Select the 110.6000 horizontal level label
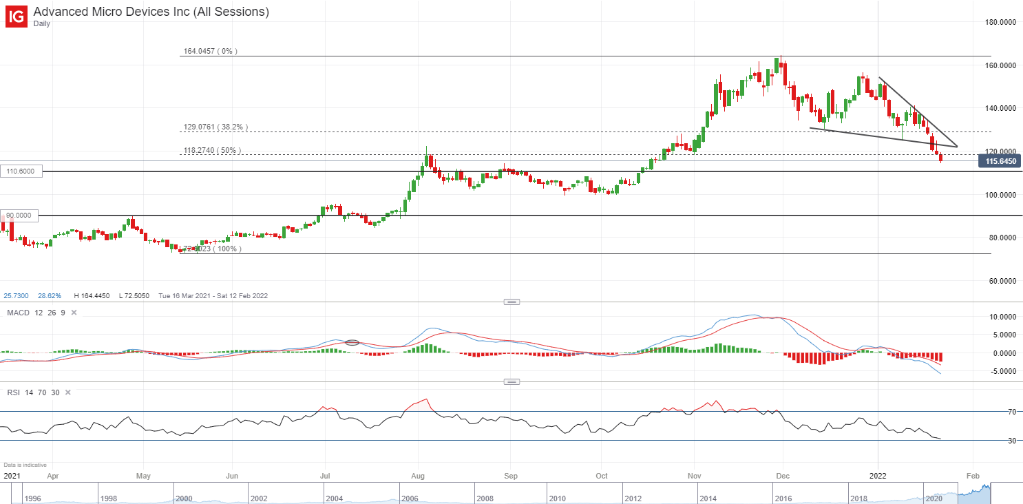The width and height of the screenshot is (1023, 504). point(21,171)
